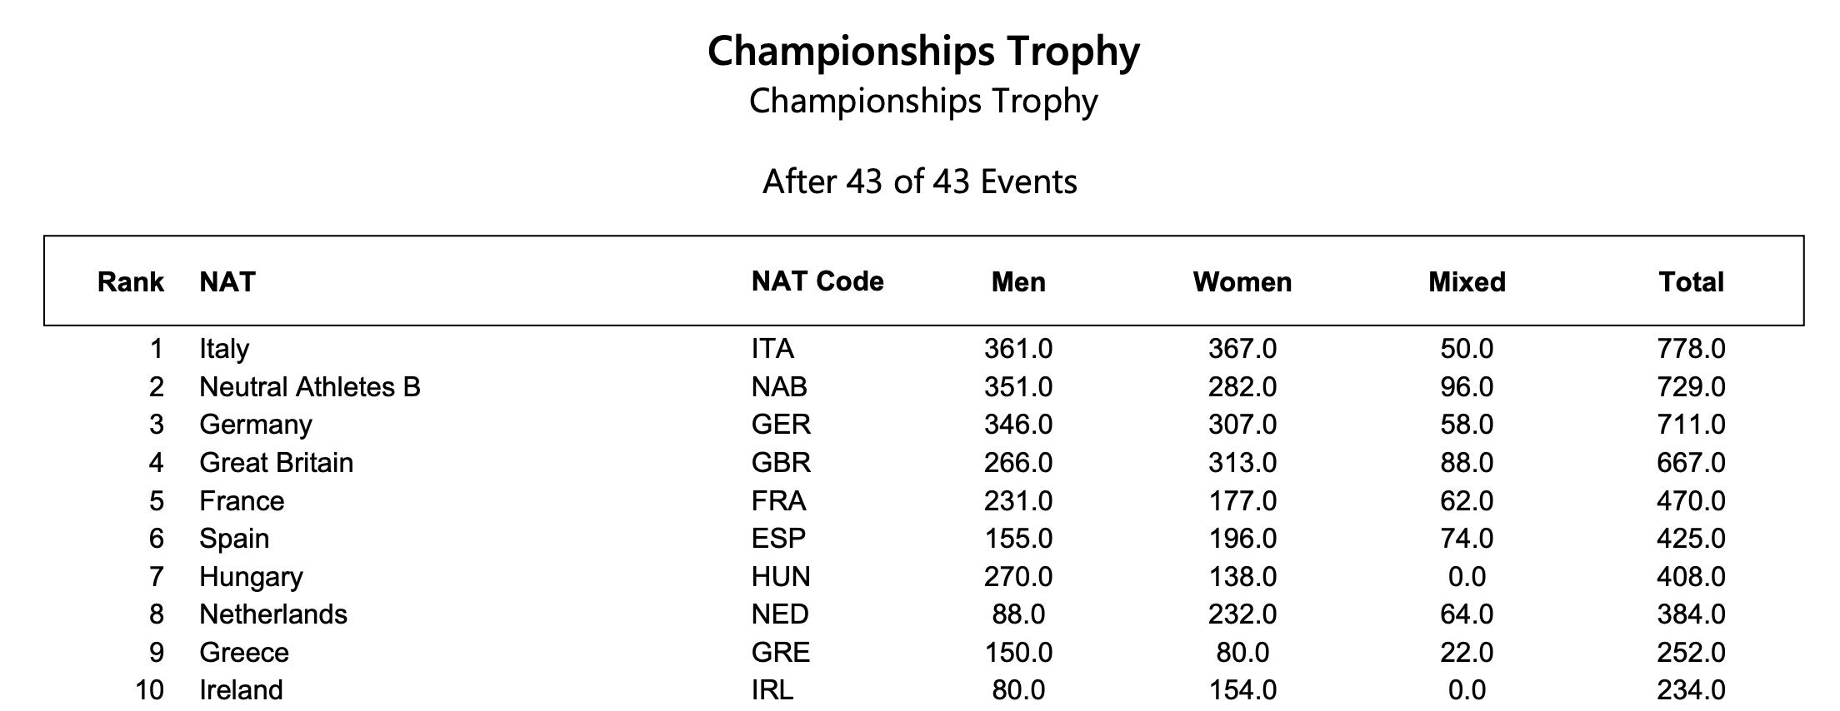Select the Italy row name

pyautogui.click(x=224, y=349)
